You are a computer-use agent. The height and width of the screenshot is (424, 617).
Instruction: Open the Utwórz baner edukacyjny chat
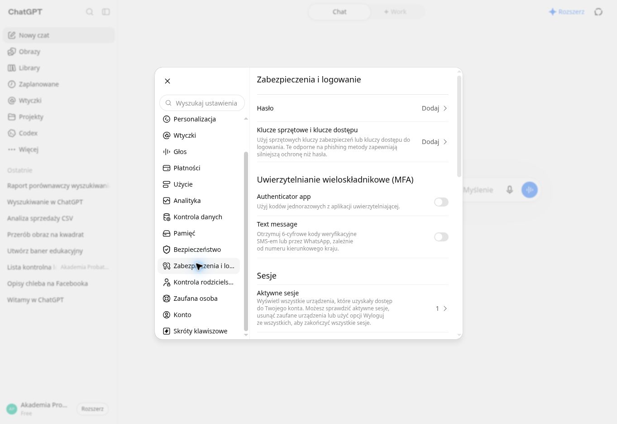pyautogui.click(x=59, y=251)
